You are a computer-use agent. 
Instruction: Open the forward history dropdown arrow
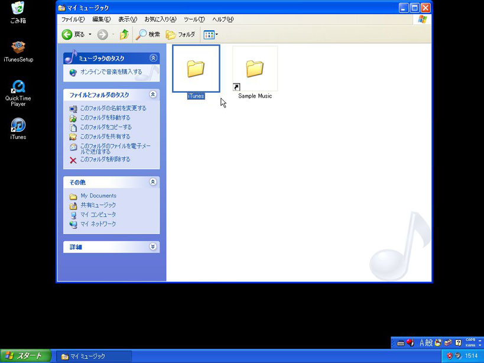click(x=113, y=34)
